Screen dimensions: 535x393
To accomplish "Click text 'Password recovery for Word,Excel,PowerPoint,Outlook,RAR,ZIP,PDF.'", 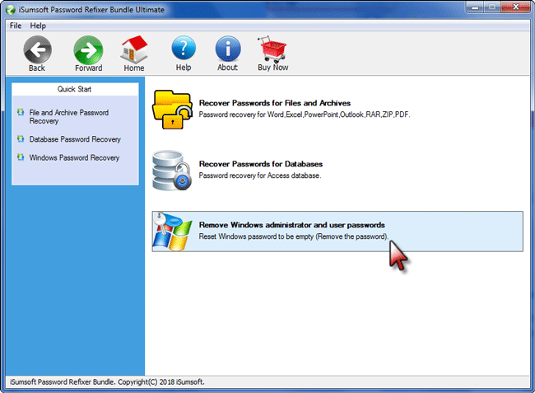I will coord(305,115).
